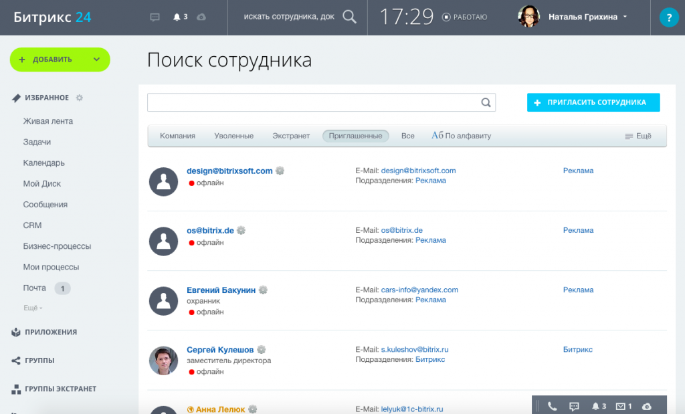Click avatar of design@bitrixsoft.com
The height and width of the screenshot is (414, 685).
pos(163,182)
